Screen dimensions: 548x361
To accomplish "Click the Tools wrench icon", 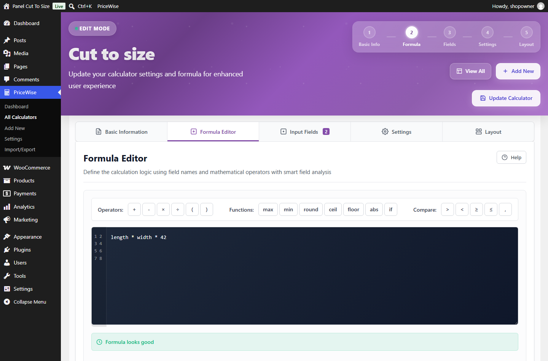I will [7, 276].
